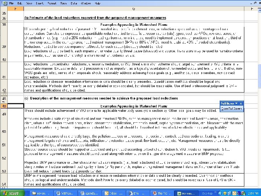Click heading '(b) Estimate of the load reductions'
The image size is (261, 196).
point(95,18)
